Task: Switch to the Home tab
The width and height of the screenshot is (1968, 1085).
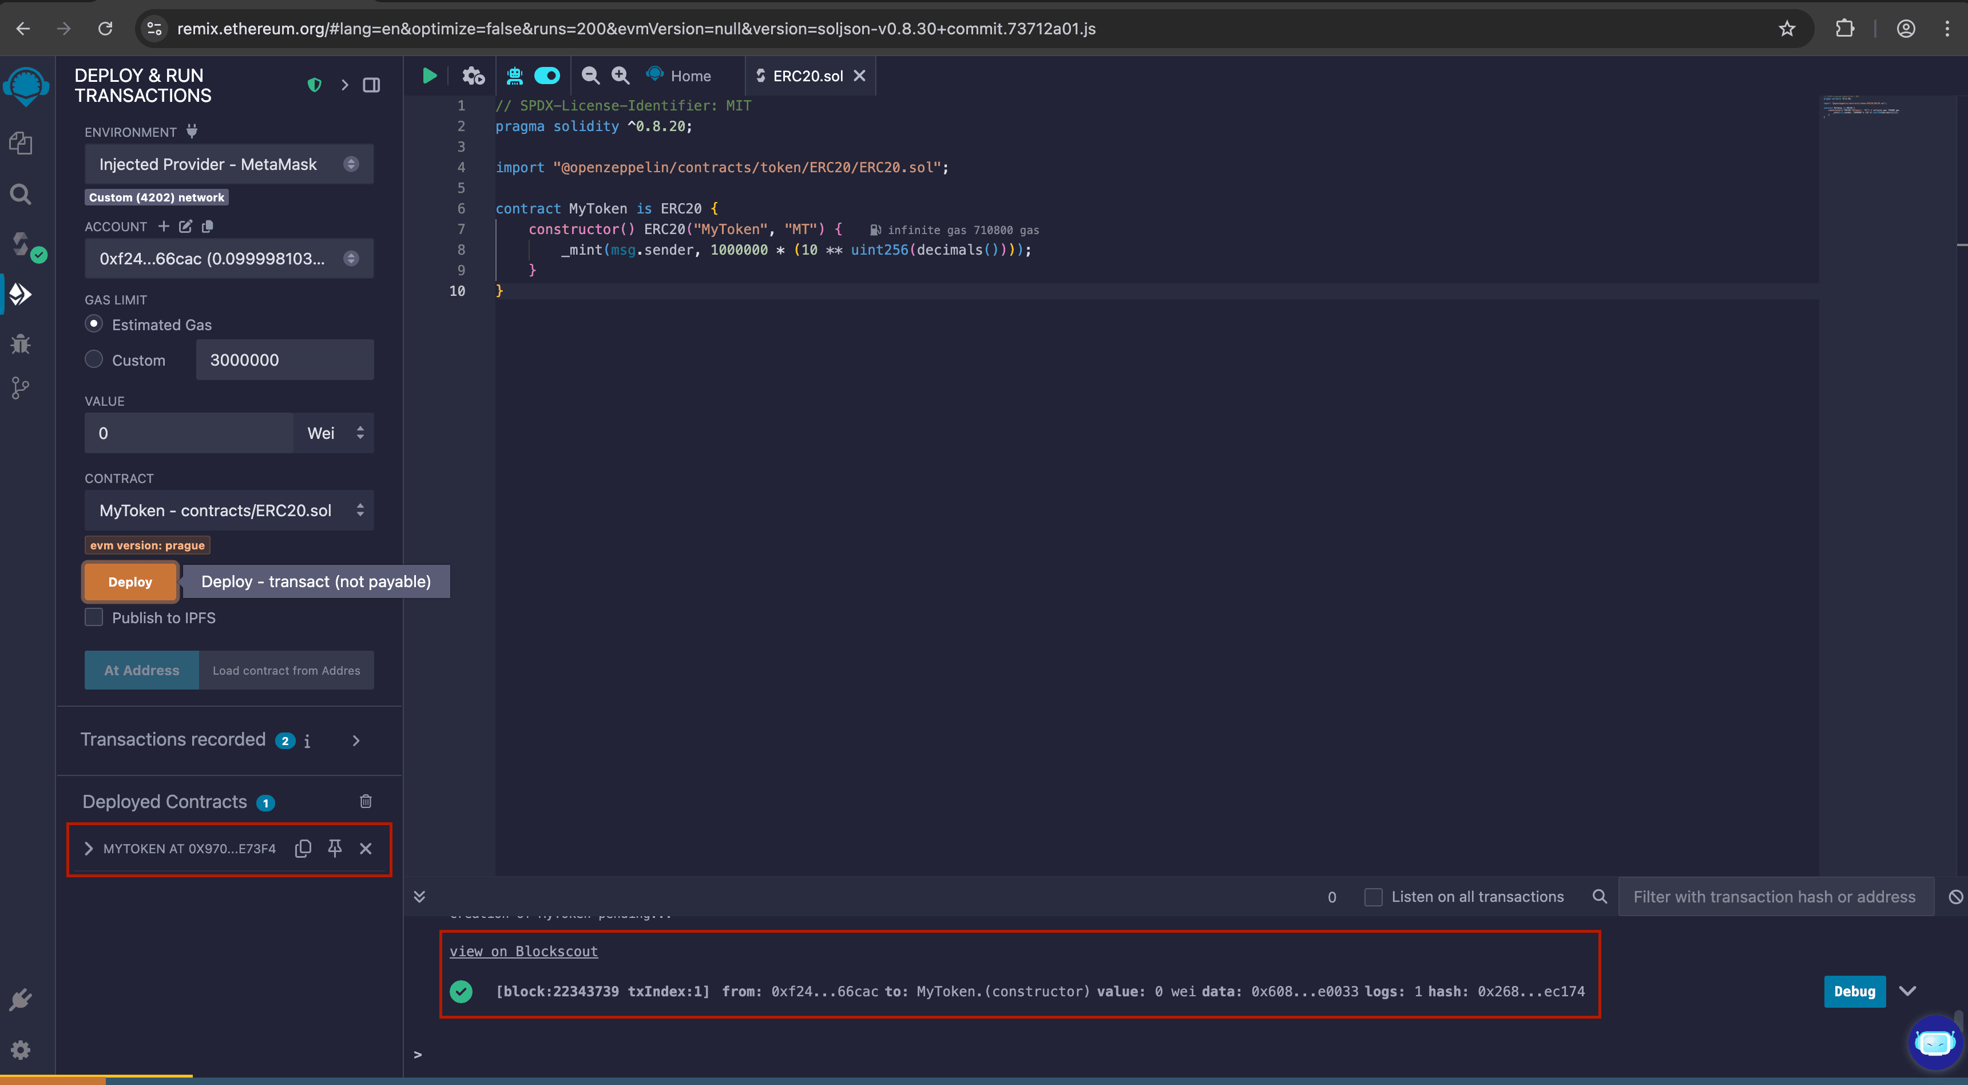Action: tap(679, 76)
